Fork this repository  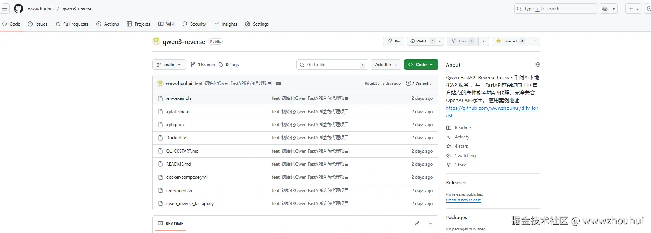click(462, 41)
